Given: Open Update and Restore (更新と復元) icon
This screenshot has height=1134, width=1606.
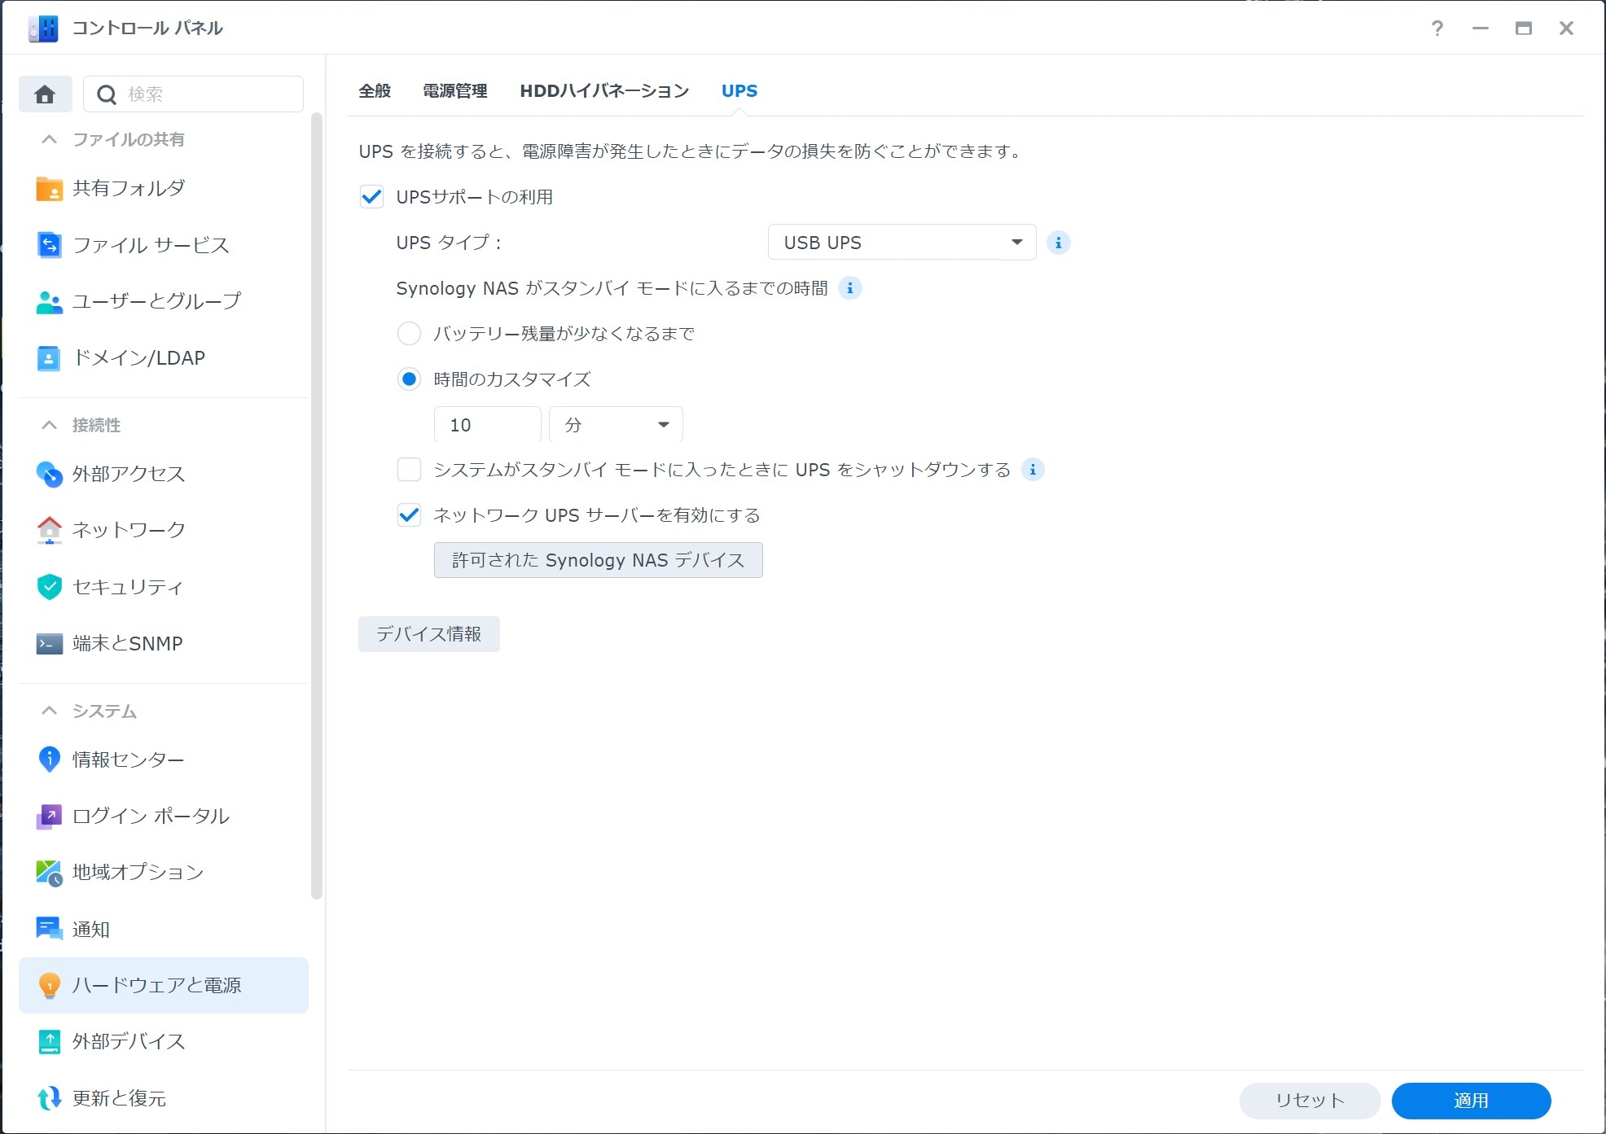Looking at the screenshot, I should point(49,1098).
